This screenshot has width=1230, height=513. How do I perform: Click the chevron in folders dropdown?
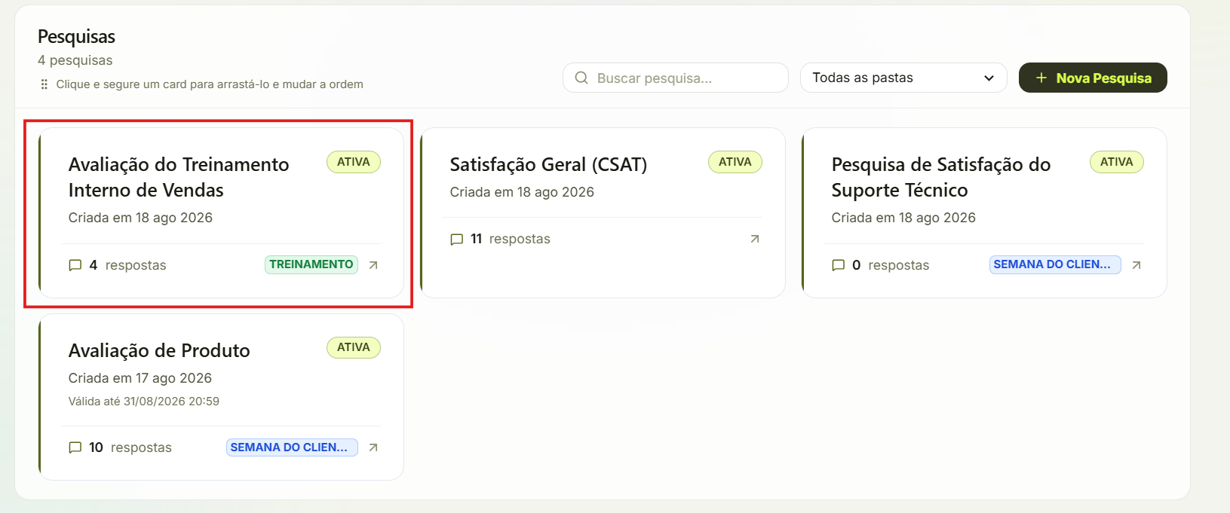click(x=989, y=78)
